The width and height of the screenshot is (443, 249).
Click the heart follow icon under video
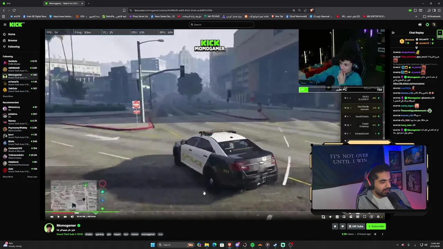(343, 227)
